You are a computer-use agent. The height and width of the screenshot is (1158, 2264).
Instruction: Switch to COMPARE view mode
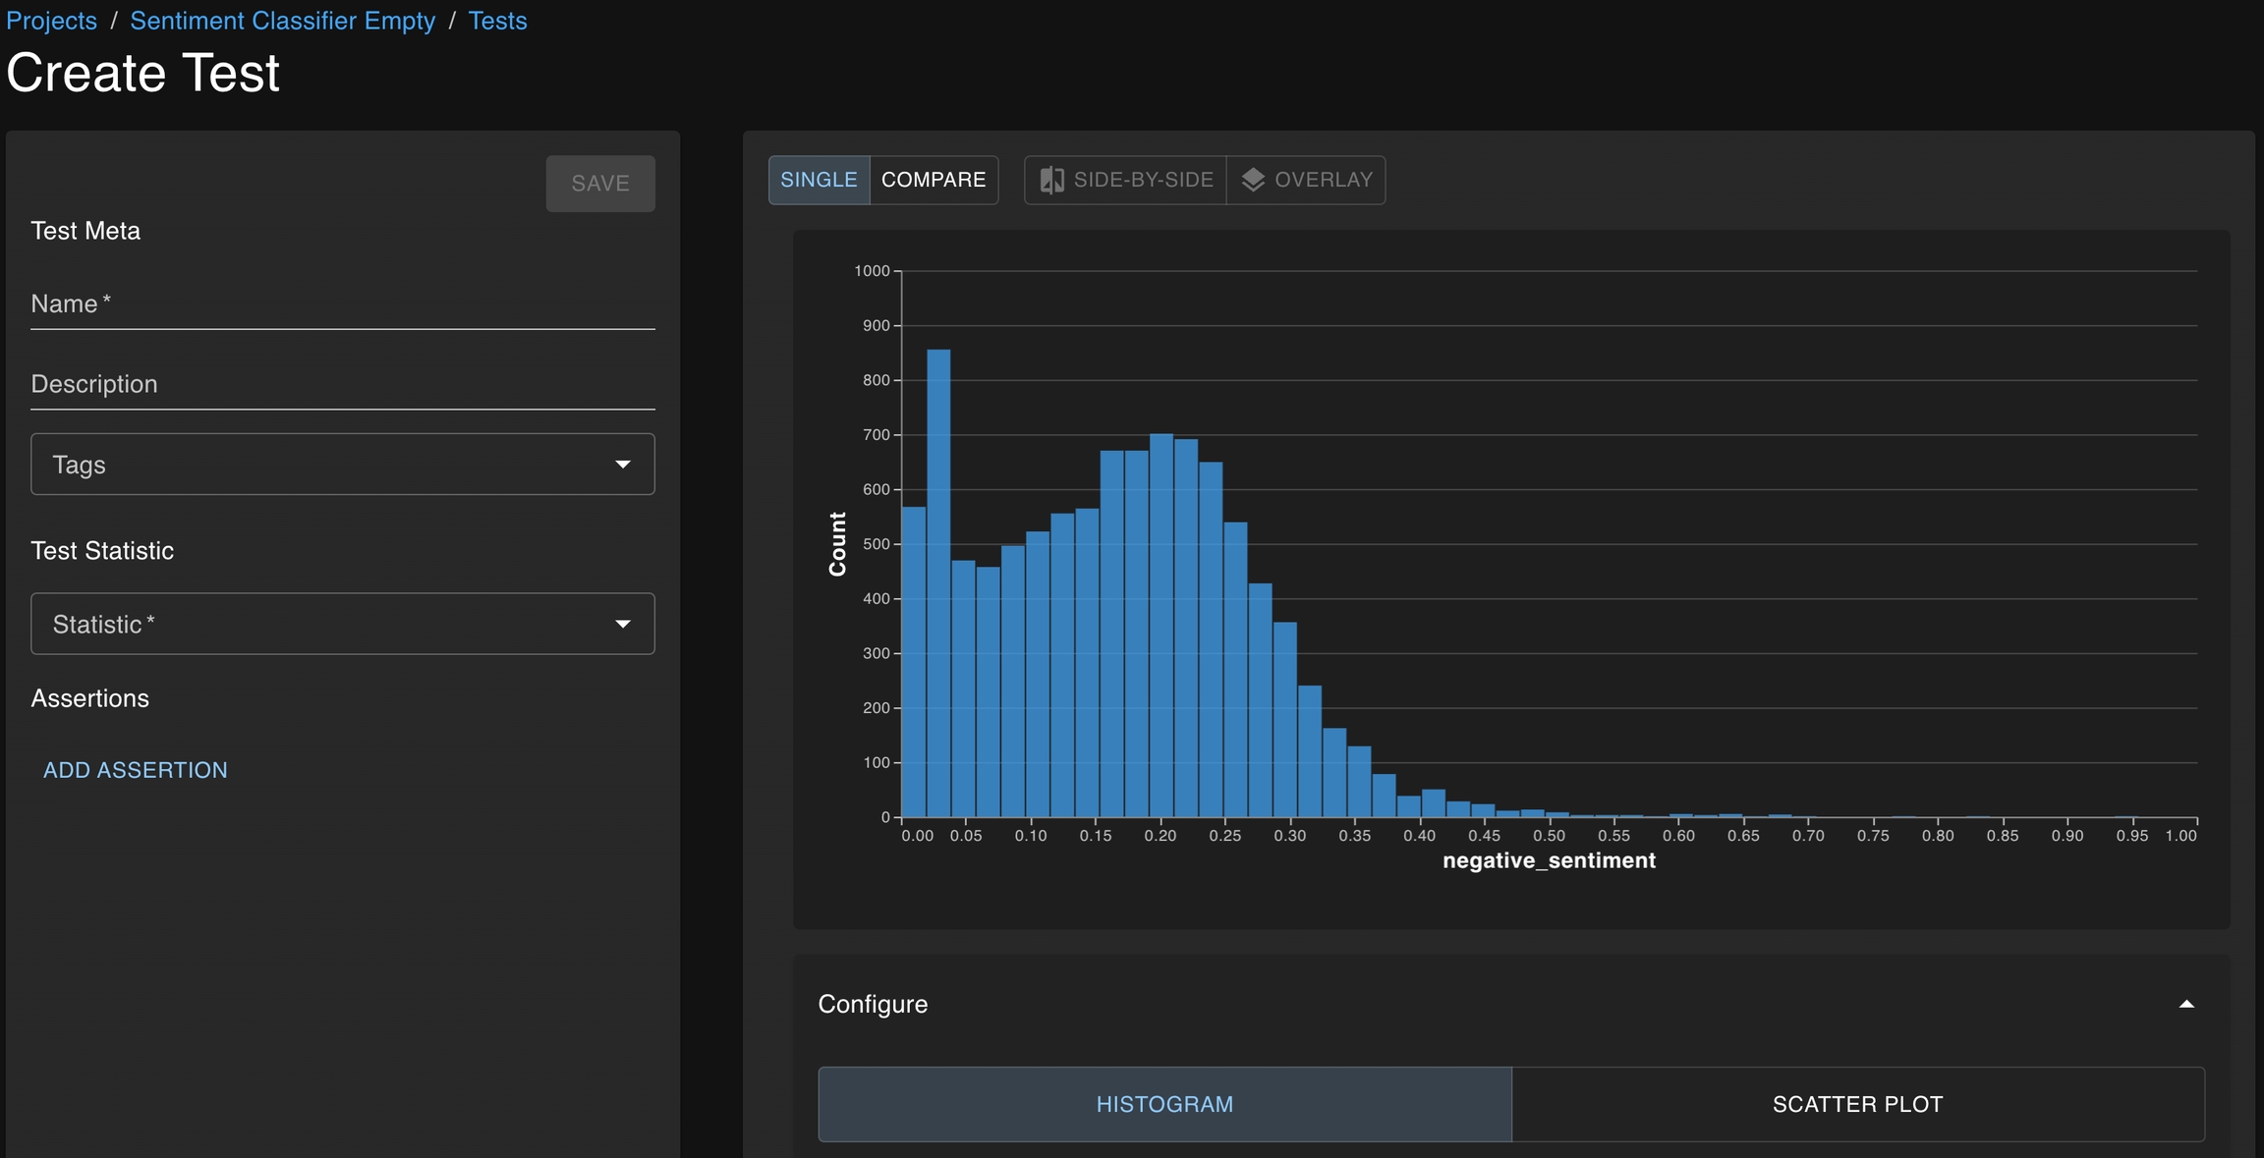click(x=933, y=180)
